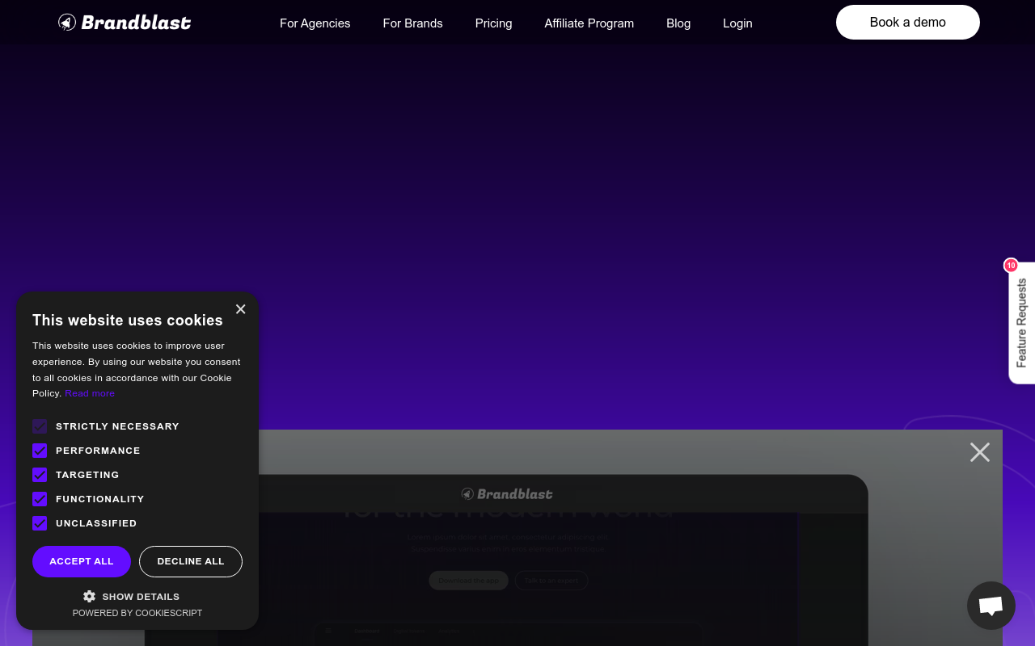This screenshot has width=1035, height=646.
Task: Click the Login link
Action: [737, 23]
